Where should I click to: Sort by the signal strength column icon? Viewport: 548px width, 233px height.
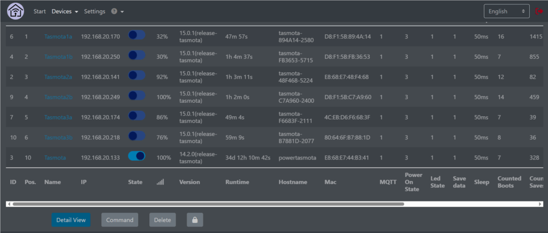tap(161, 182)
